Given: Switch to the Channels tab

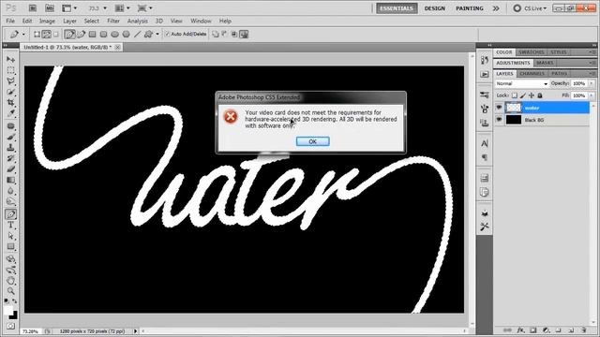Looking at the screenshot, I should tap(532, 73).
